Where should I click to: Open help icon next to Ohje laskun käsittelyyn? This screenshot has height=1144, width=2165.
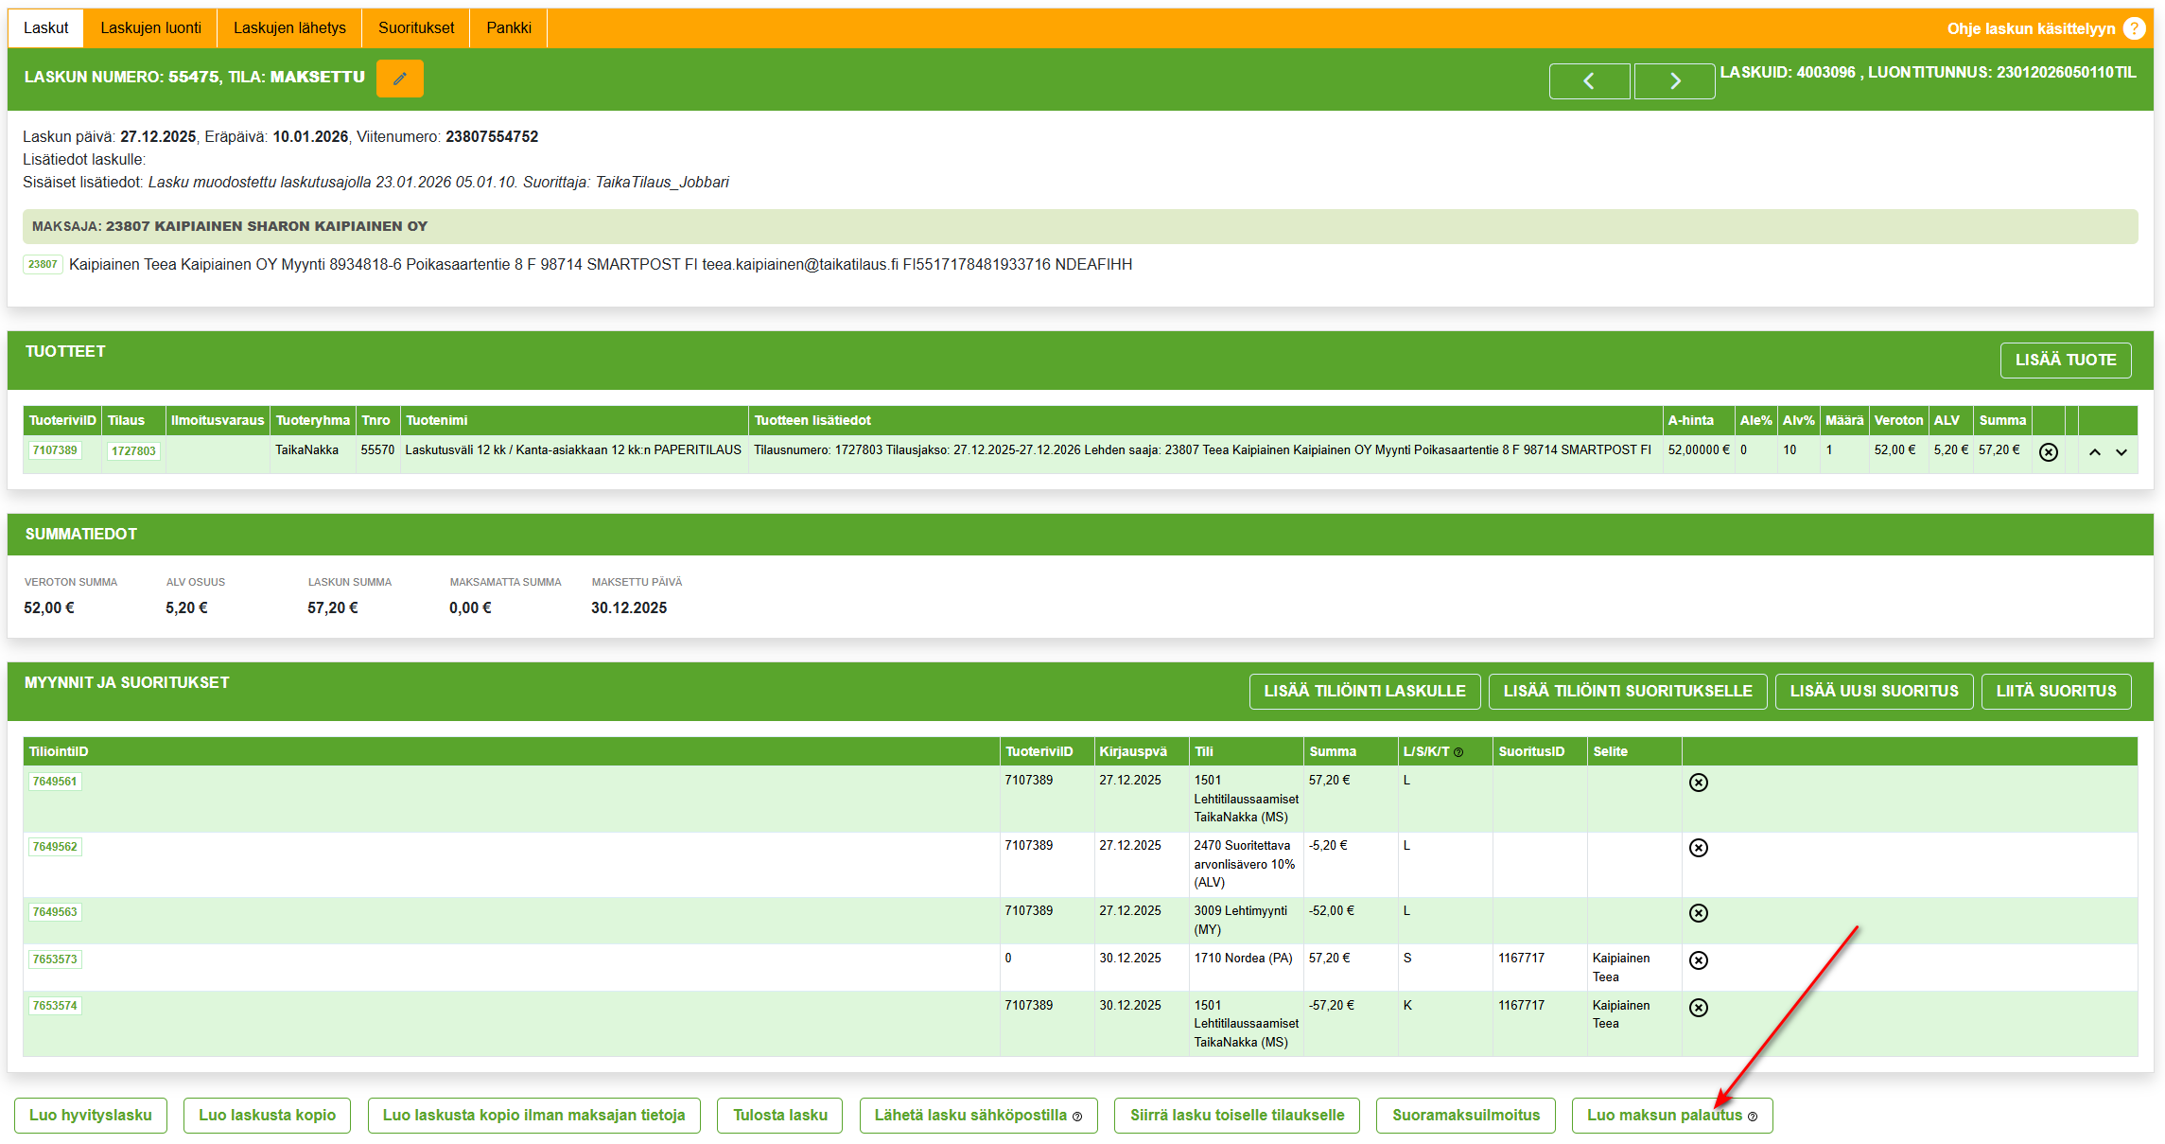2135,28
